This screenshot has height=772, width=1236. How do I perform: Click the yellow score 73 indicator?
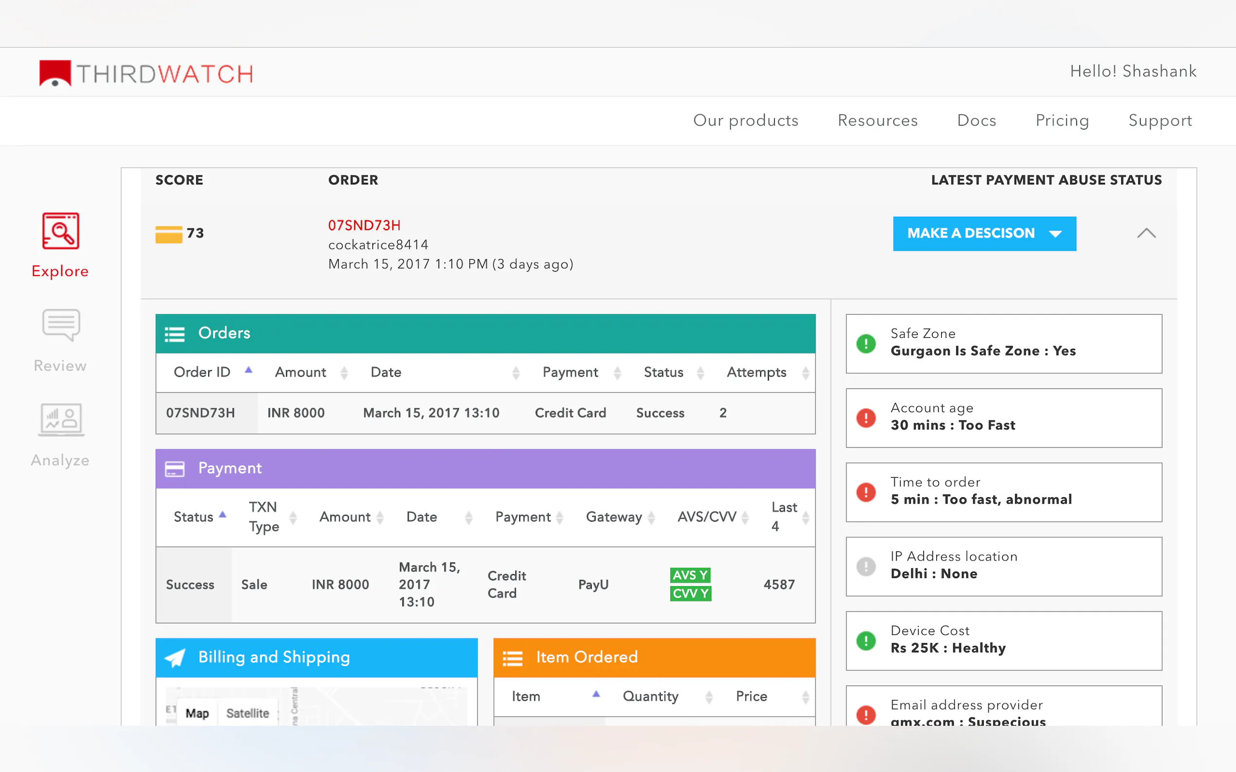pyautogui.click(x=169, y=234)
